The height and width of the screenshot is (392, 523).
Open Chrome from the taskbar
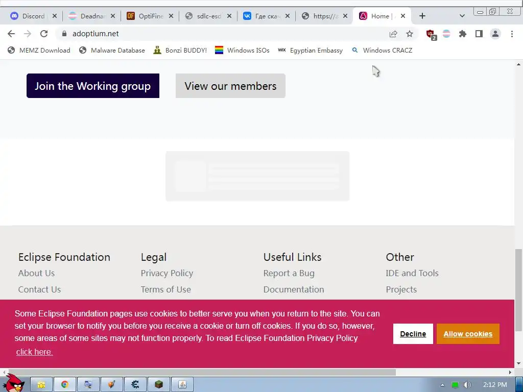point(65,385)
